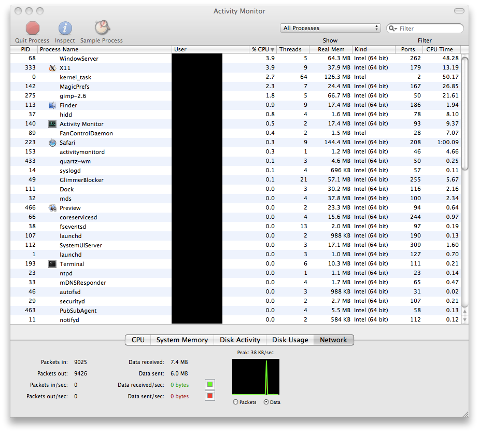Sort by Ports column header

[x=409, y=49]
